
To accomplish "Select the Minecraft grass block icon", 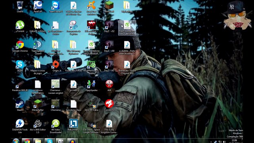I will (x=109, y=7).
